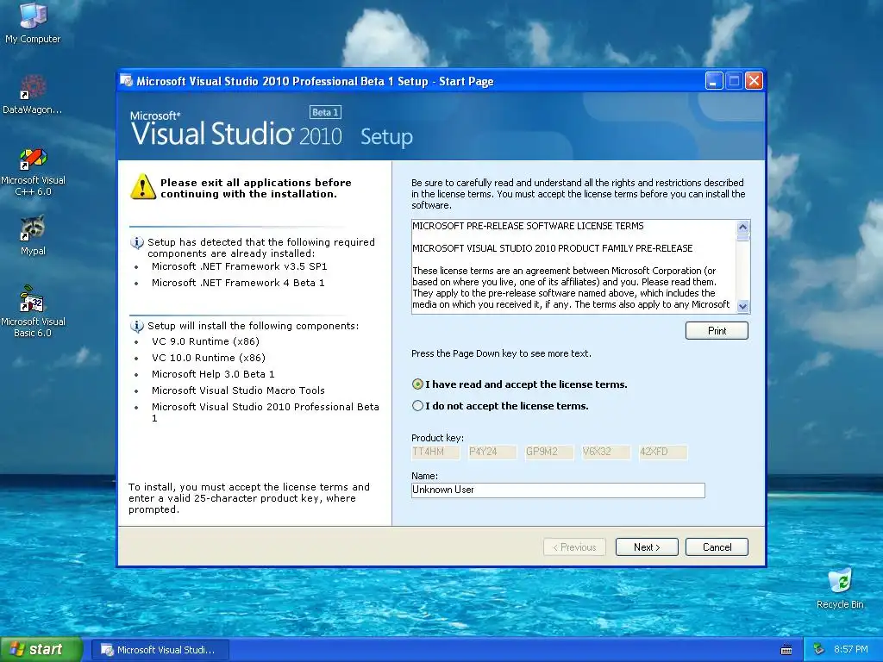Open the My Computer desktop icon
This screenshot has width=883, height=662.
[x=33, y=22]
